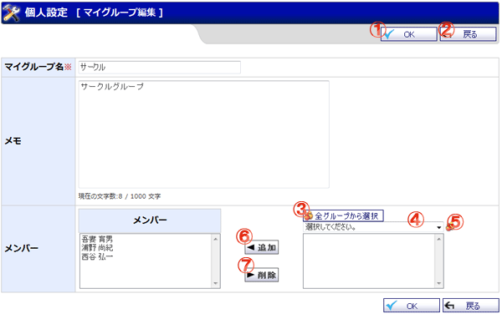Click the top OK checkmark button
Screen dimensions: 502x314
click(x=409, y=34)
